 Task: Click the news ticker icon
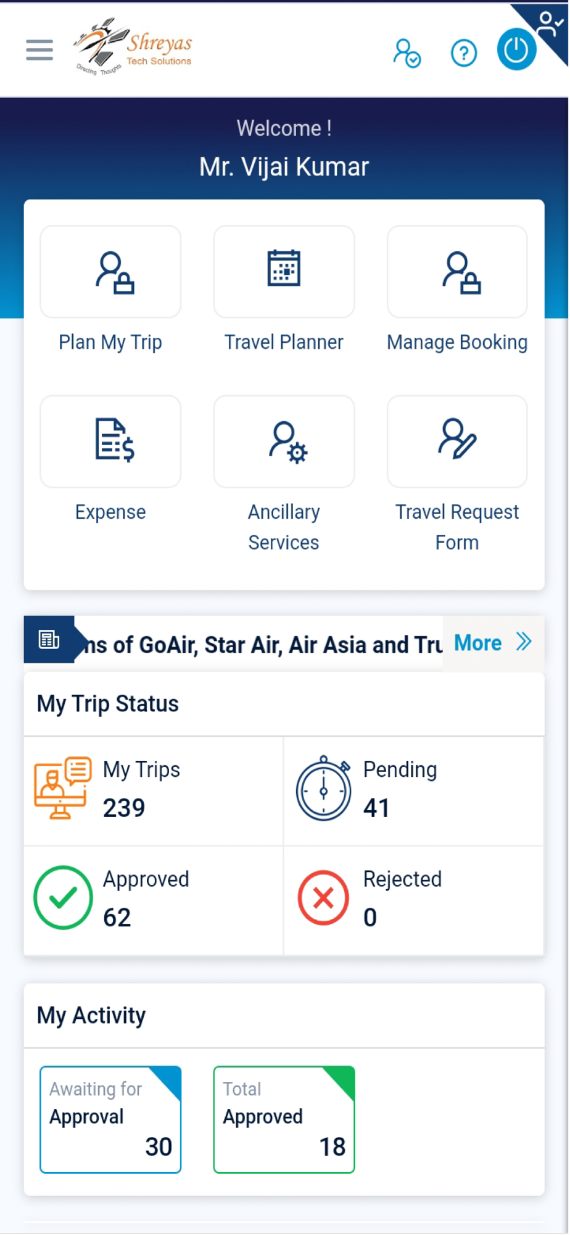pyautogui.click(x=49, y=640)
